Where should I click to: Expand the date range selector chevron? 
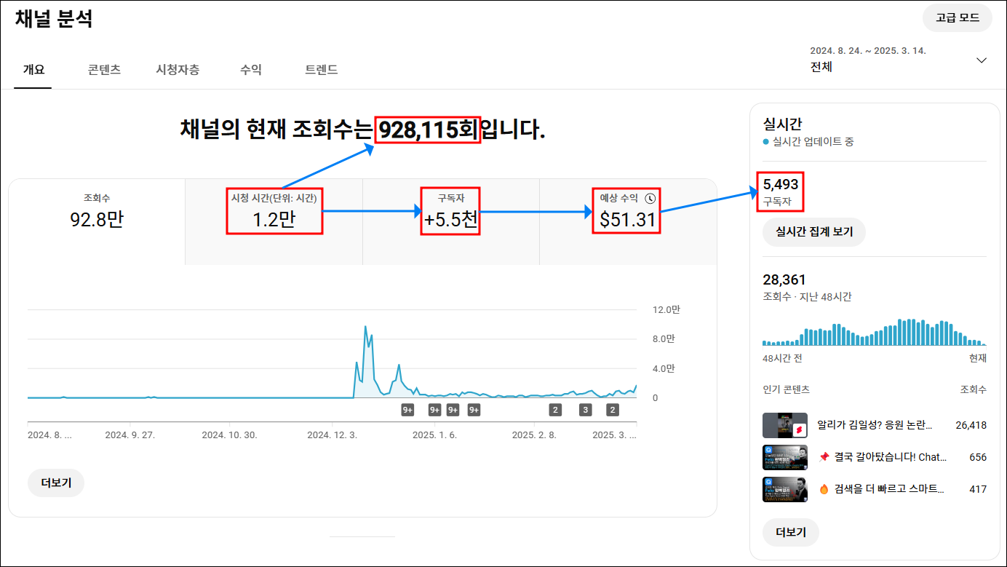click(x=982, y=60)
